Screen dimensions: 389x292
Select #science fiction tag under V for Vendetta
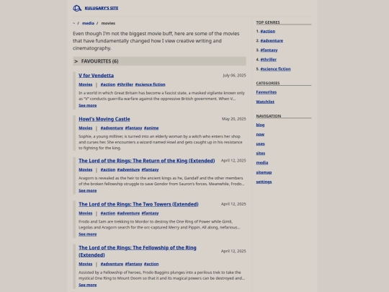click(150, 84)
